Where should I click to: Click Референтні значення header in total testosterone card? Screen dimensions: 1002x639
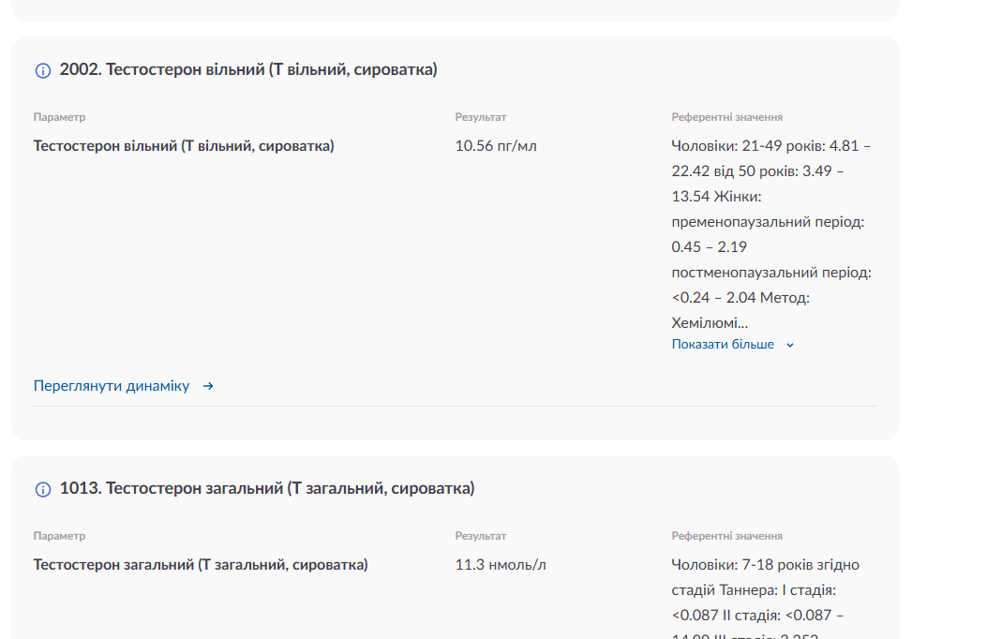[727, 536]
